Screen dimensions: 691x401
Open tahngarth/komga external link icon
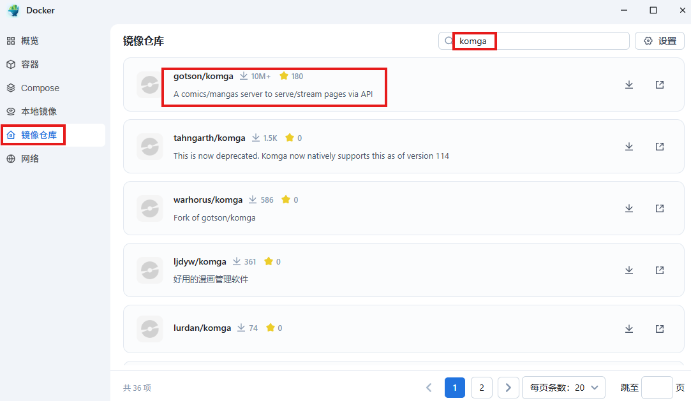pyautogui.click(x=659, y=146)
